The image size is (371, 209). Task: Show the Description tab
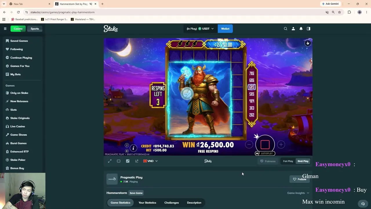(194, 203)
